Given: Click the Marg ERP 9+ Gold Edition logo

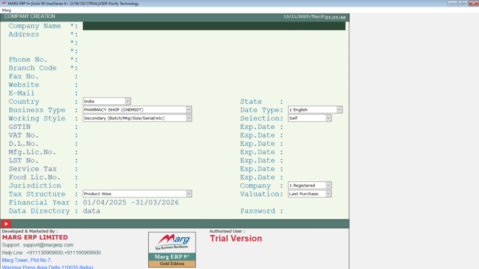Looking at the screenshot, I should 172,250.
